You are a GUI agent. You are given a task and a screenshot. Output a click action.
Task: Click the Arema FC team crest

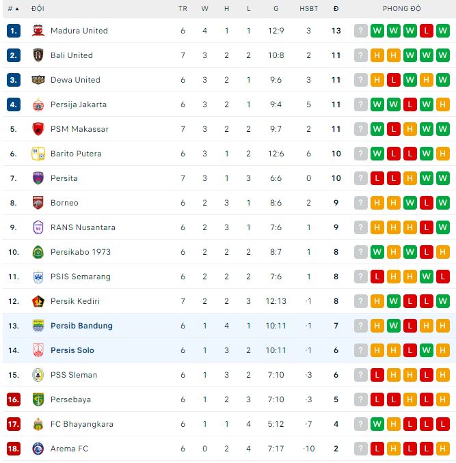click(38, 449)
